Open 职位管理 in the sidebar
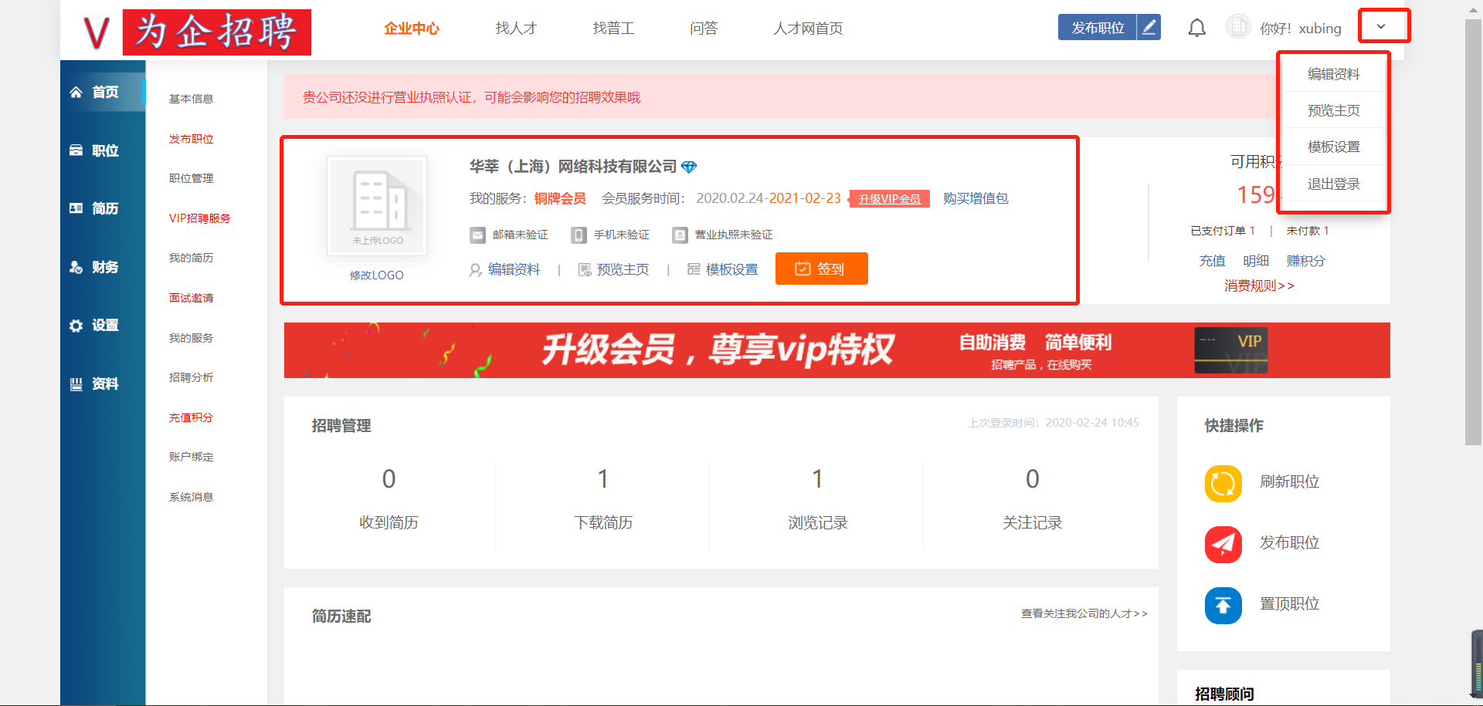 [192, 178]
